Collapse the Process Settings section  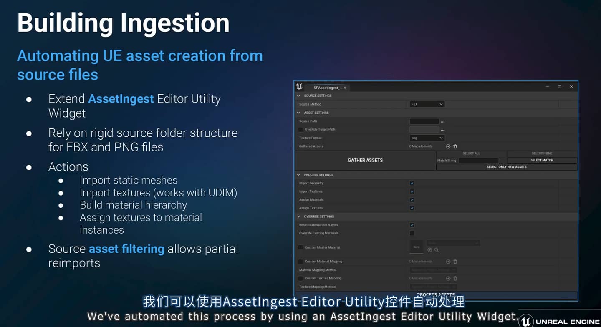(x=299, y=175)
